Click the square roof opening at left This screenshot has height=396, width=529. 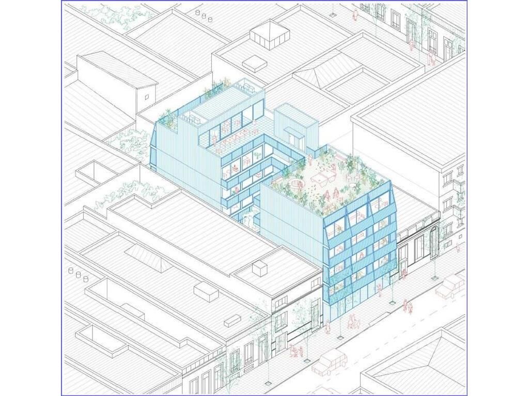pyautogui.click(x=94, y=172)
